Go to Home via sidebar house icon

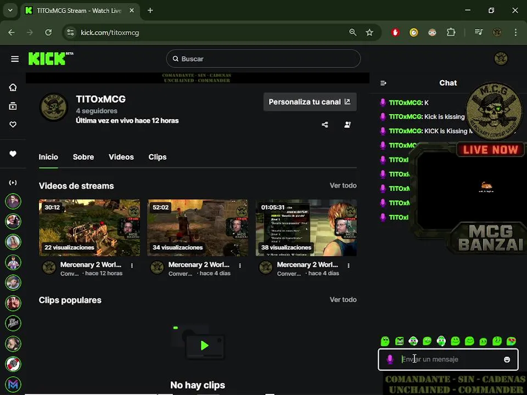[x=13, y=87]
